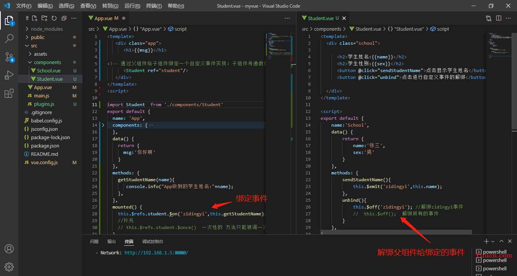Open the Extensions view
The height and width of the screenshot is (276, 517).
click(9, 94)
